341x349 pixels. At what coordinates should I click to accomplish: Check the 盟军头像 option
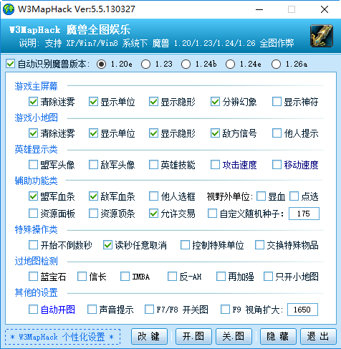[33, 165]
